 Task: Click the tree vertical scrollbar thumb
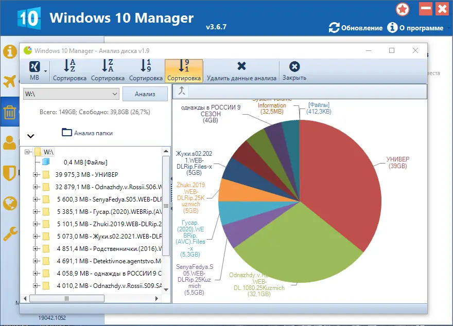coord(166,206)
